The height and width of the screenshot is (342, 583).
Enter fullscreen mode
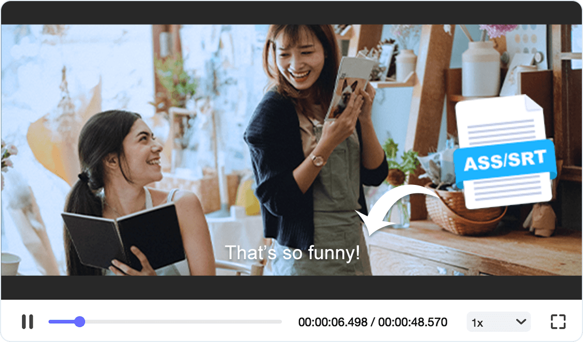[558, 322]
